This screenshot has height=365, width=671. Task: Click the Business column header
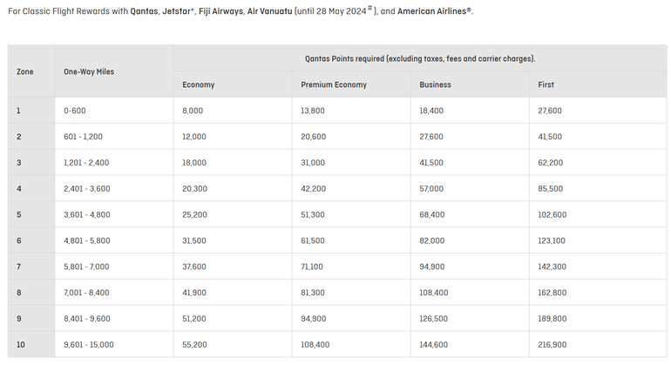[x=436, y=84]
